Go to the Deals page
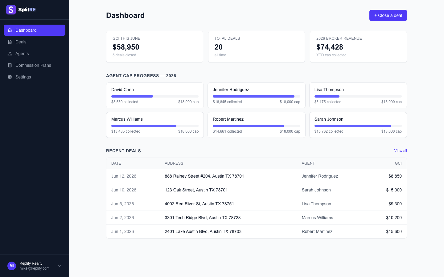Viewport: 444px width, 277px height. 35,42
